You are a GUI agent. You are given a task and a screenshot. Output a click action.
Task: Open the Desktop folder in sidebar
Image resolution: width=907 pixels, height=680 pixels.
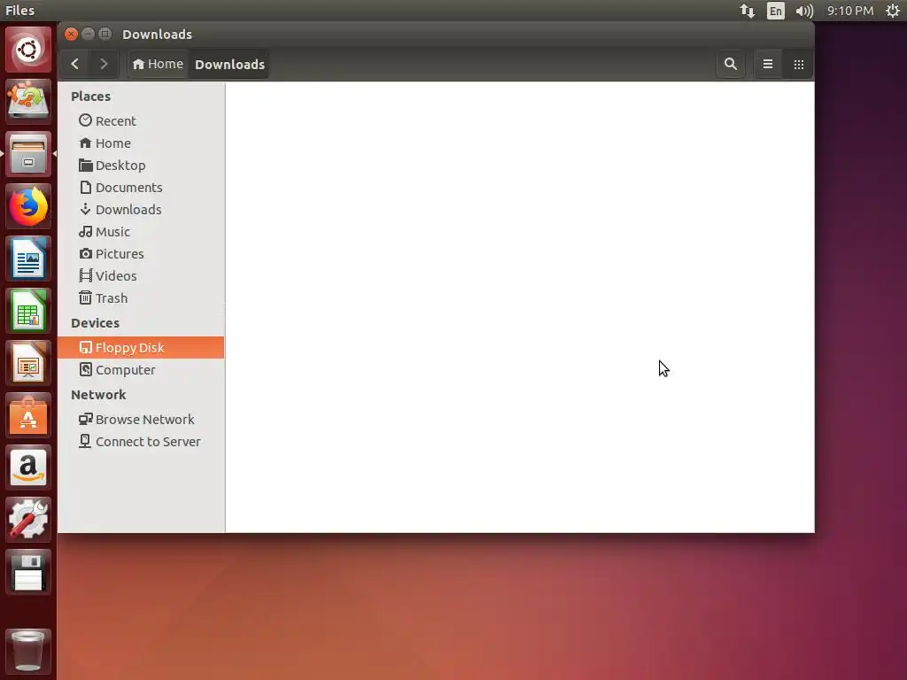click(x=141, y=166)
